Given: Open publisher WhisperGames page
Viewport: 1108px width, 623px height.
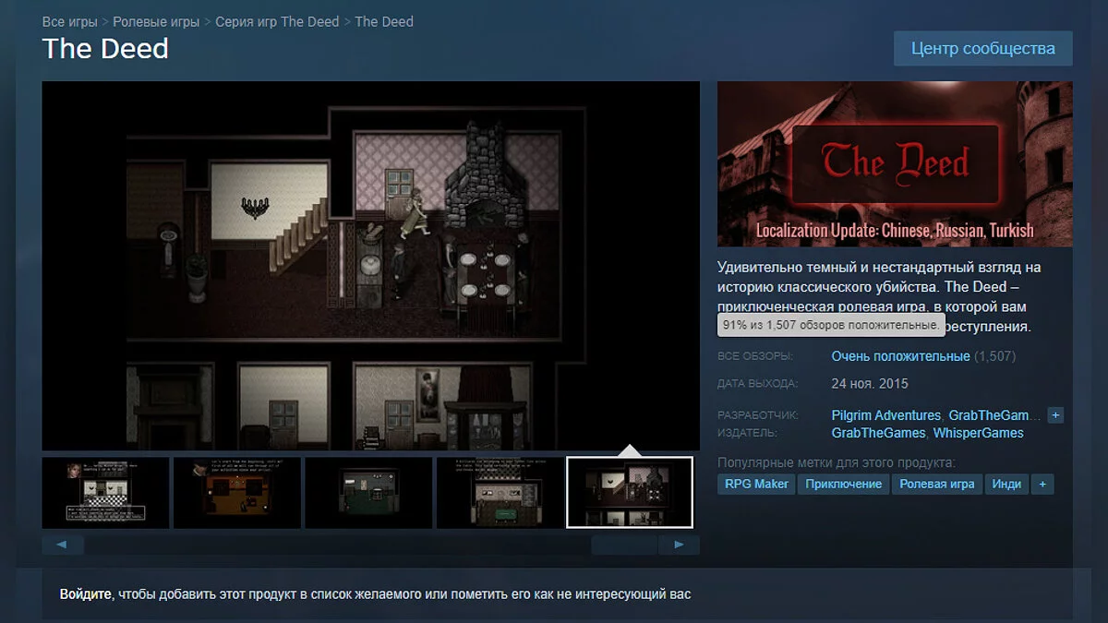Looking at the screenshot, I should [978, 433].
